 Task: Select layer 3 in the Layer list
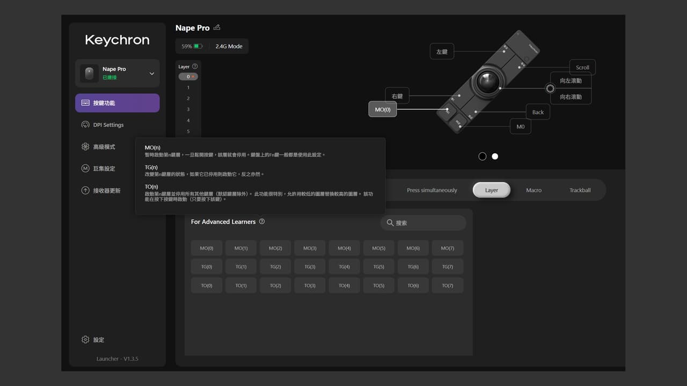point(188,109)
